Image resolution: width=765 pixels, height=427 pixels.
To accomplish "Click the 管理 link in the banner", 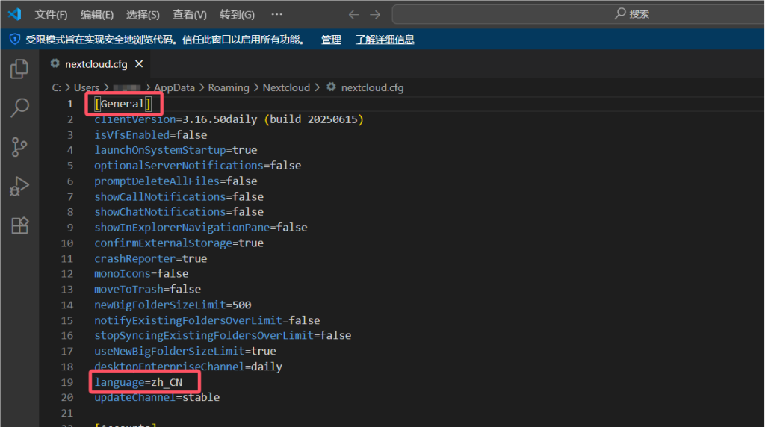I will [x=331, y=40].
